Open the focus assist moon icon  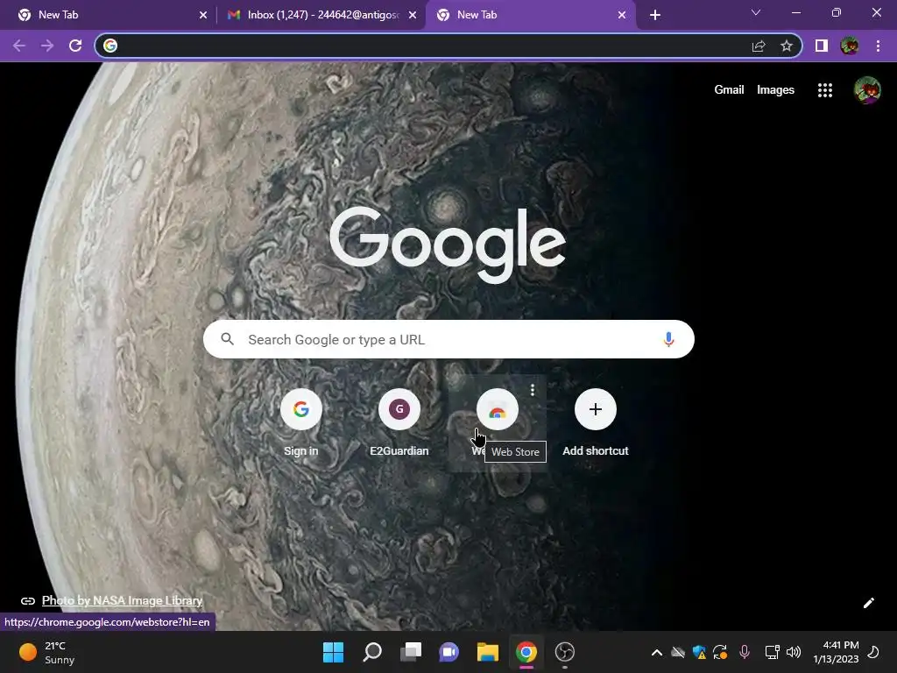(x=873, y=652)
